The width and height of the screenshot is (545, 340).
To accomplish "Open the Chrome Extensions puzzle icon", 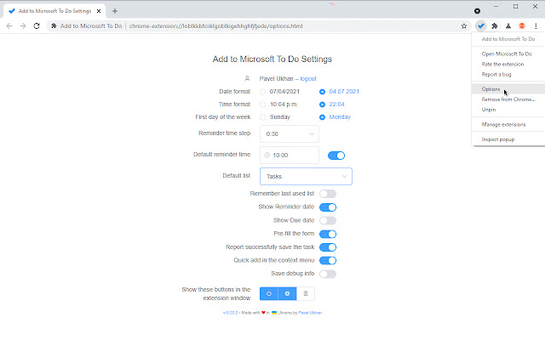I will point(495,26).
